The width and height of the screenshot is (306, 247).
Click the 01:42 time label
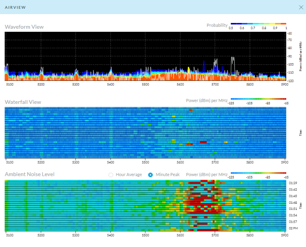[293, 190]
